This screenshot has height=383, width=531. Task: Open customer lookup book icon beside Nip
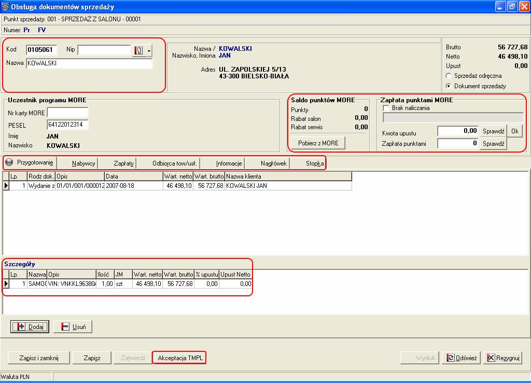click(138, 50)
